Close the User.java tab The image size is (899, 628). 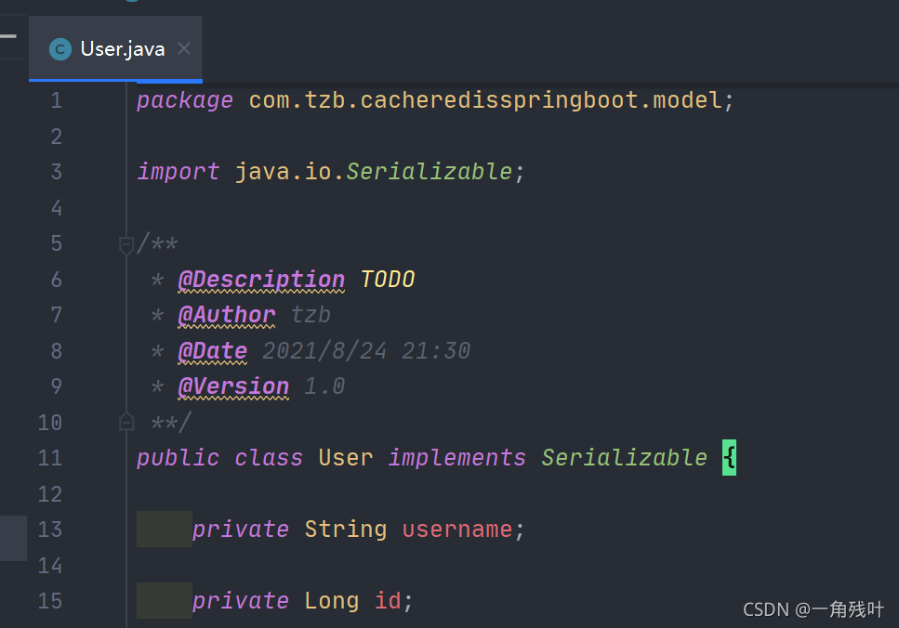click(x=184, y=48)
